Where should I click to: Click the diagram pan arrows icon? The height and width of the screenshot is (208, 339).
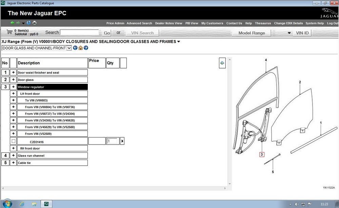222,63
